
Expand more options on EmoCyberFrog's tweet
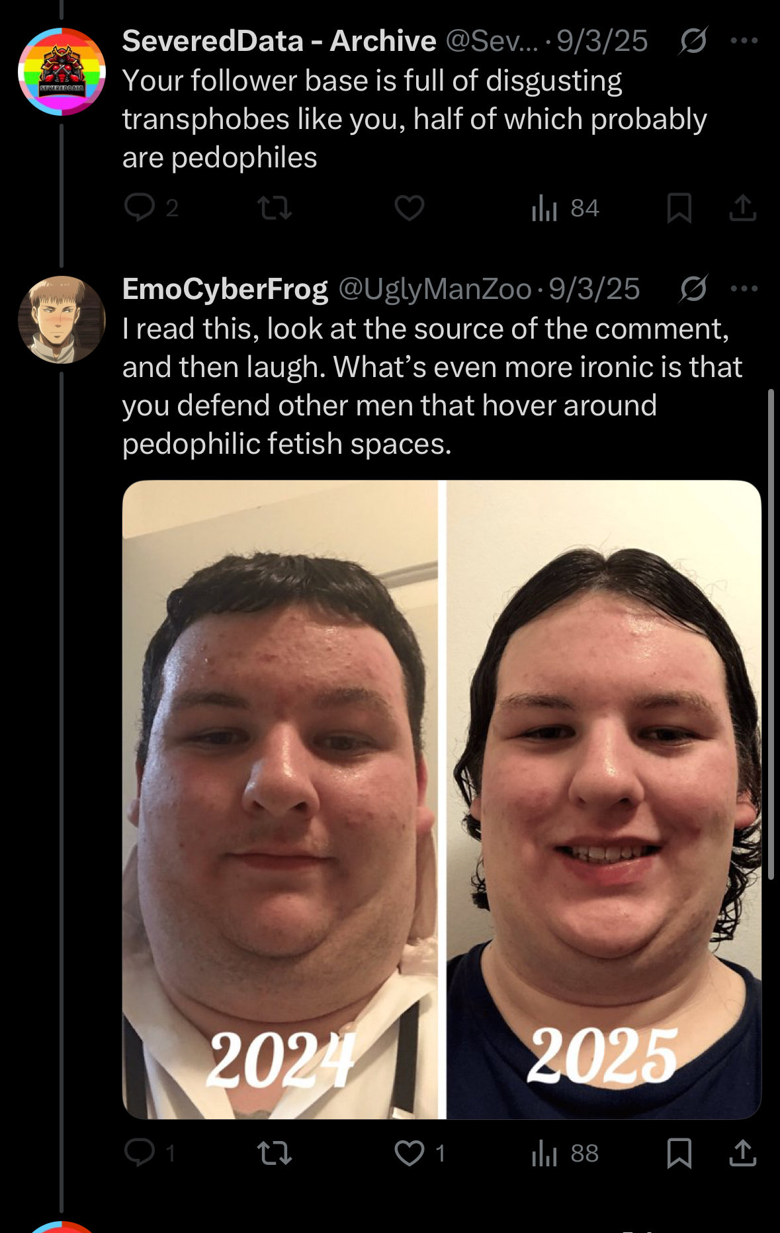[744, 289]
